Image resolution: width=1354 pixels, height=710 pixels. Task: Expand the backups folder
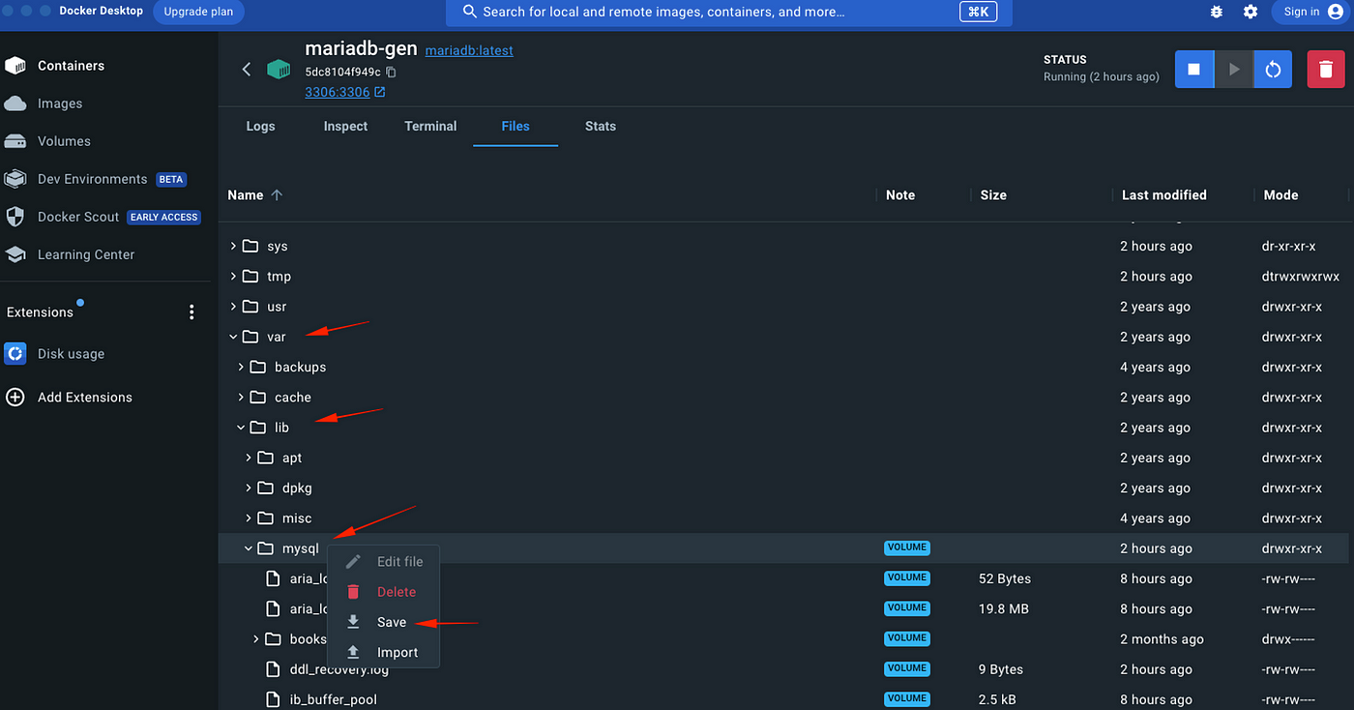pos(242,368)
